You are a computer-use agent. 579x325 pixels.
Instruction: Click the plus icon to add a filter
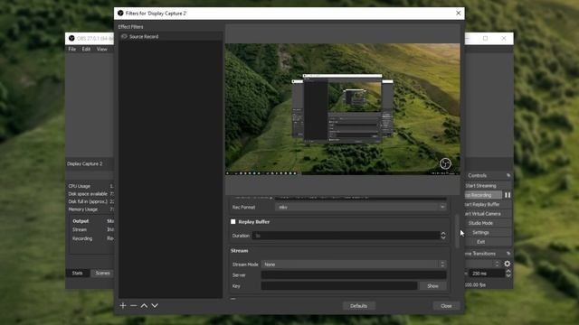pyautogui.click(x=123, y=305)
